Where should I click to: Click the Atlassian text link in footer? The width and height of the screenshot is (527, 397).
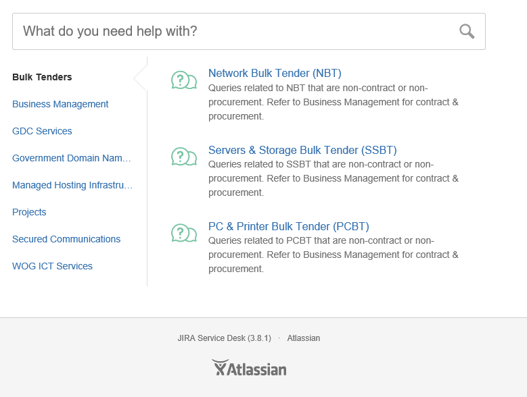point(304,338)
